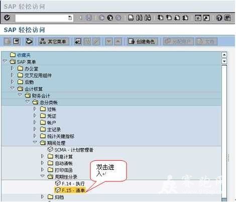Click the Find binoculars icon
236x202 pixels.
point(139,18)
